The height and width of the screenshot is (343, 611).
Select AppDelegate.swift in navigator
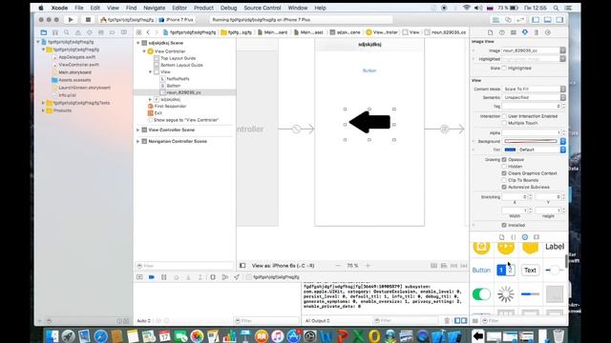(x=77, y=57)
